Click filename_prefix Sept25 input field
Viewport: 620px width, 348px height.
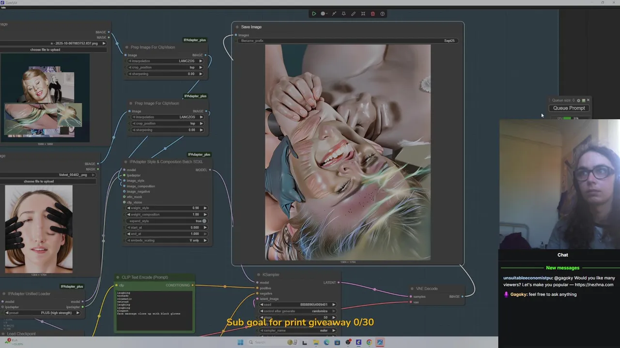(x=347, y=41)
